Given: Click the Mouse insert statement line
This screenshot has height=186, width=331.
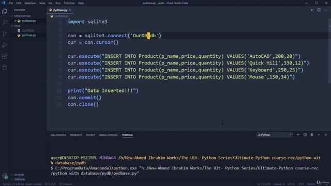Looking at the screenshot, I should (x=181, y=77).
